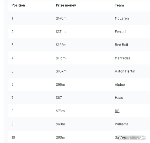150x143 pixels.
Task: Select the $140m prize money cell
Action: click(61, 18)
